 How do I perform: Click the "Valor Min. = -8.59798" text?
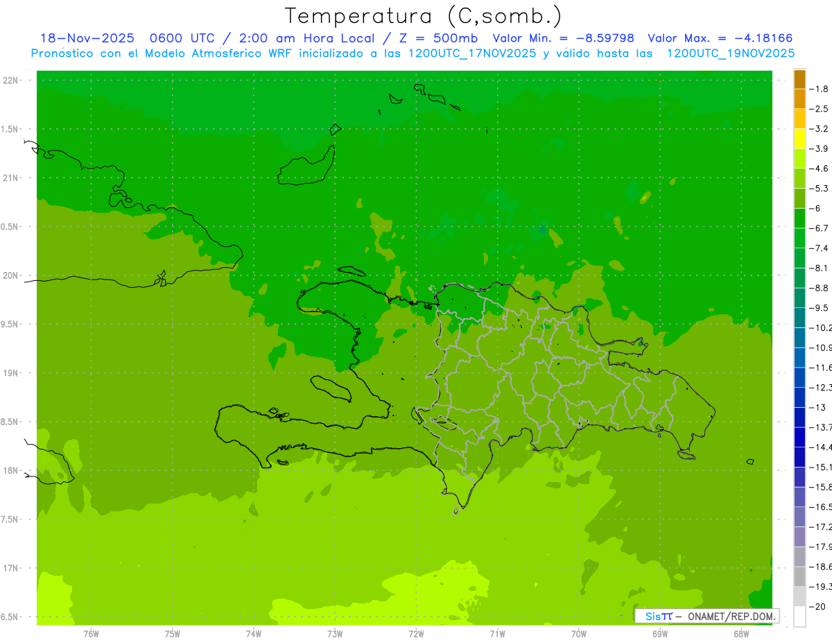pos(563,39)
